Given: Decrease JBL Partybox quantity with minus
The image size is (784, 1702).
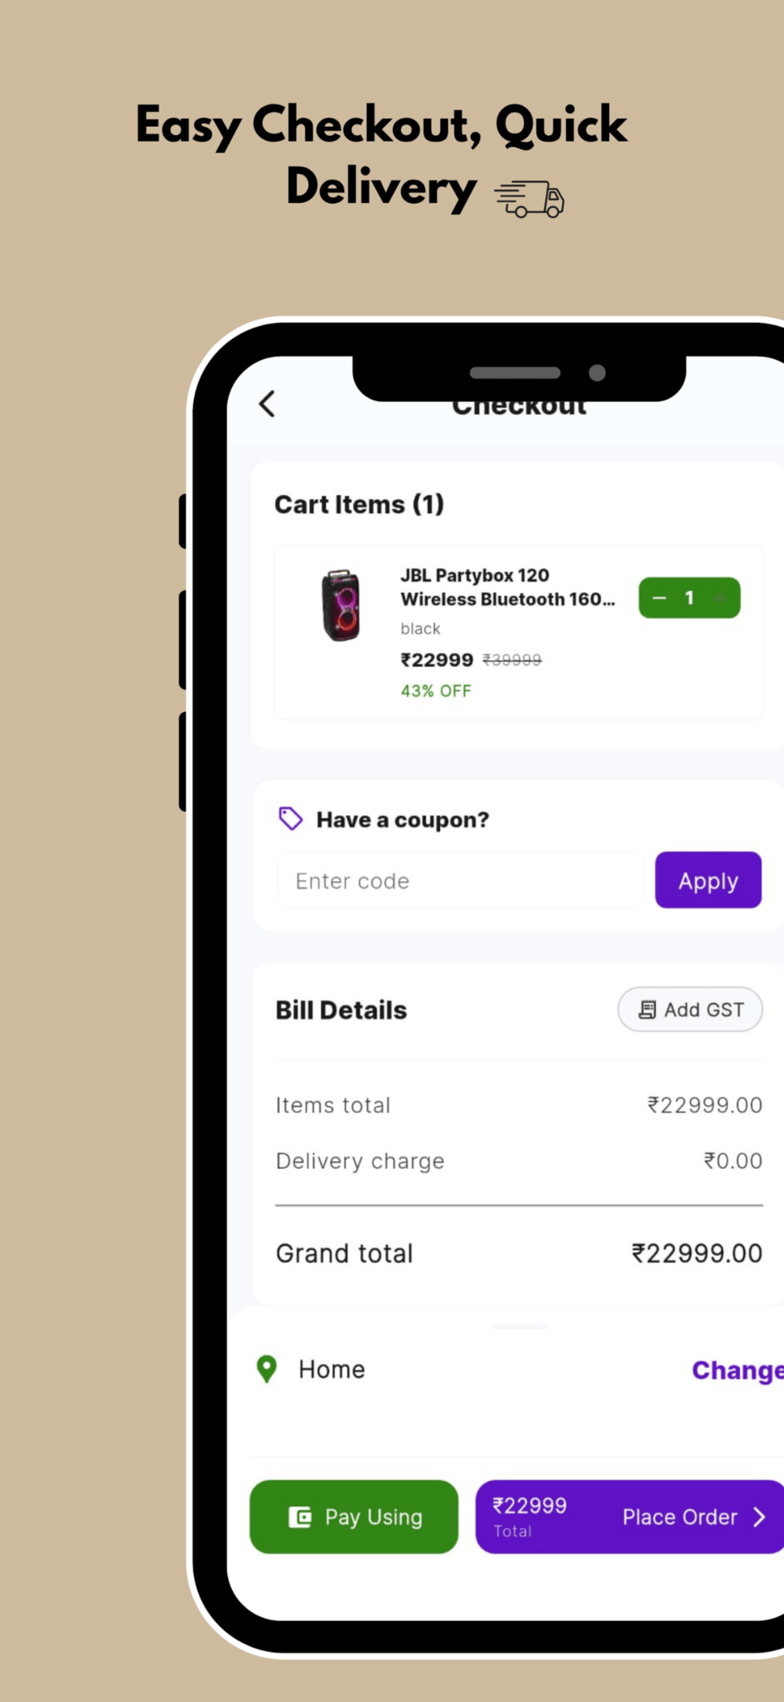Looking at the screenshot, I should [659, 598].
